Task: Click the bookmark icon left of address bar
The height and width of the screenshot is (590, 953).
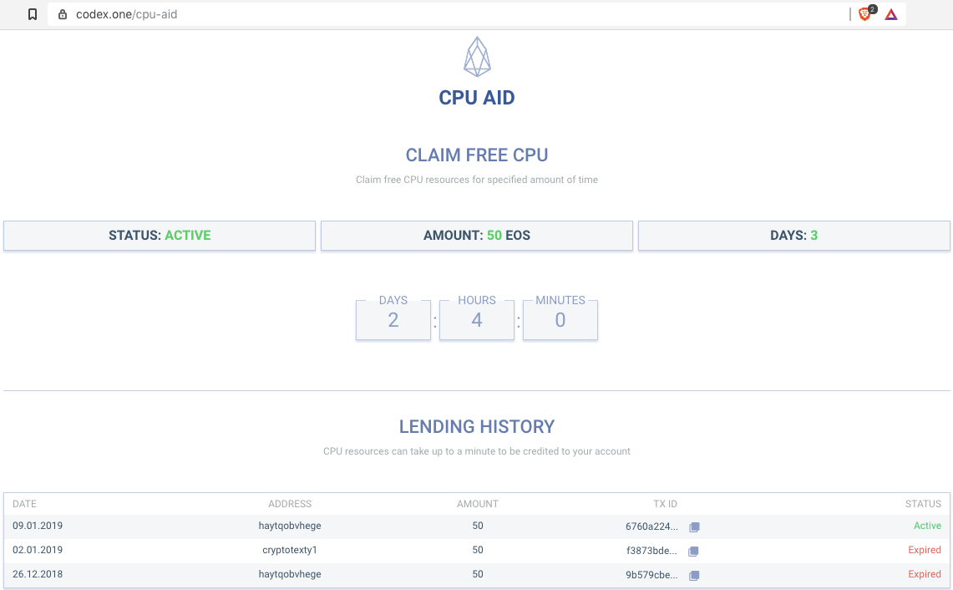Action: [x=33, y=14]
